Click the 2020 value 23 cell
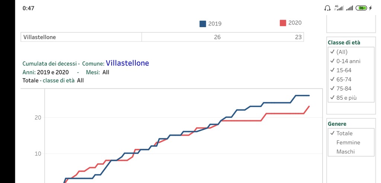Viewport: 381px width, 183px height. (298, 37)
